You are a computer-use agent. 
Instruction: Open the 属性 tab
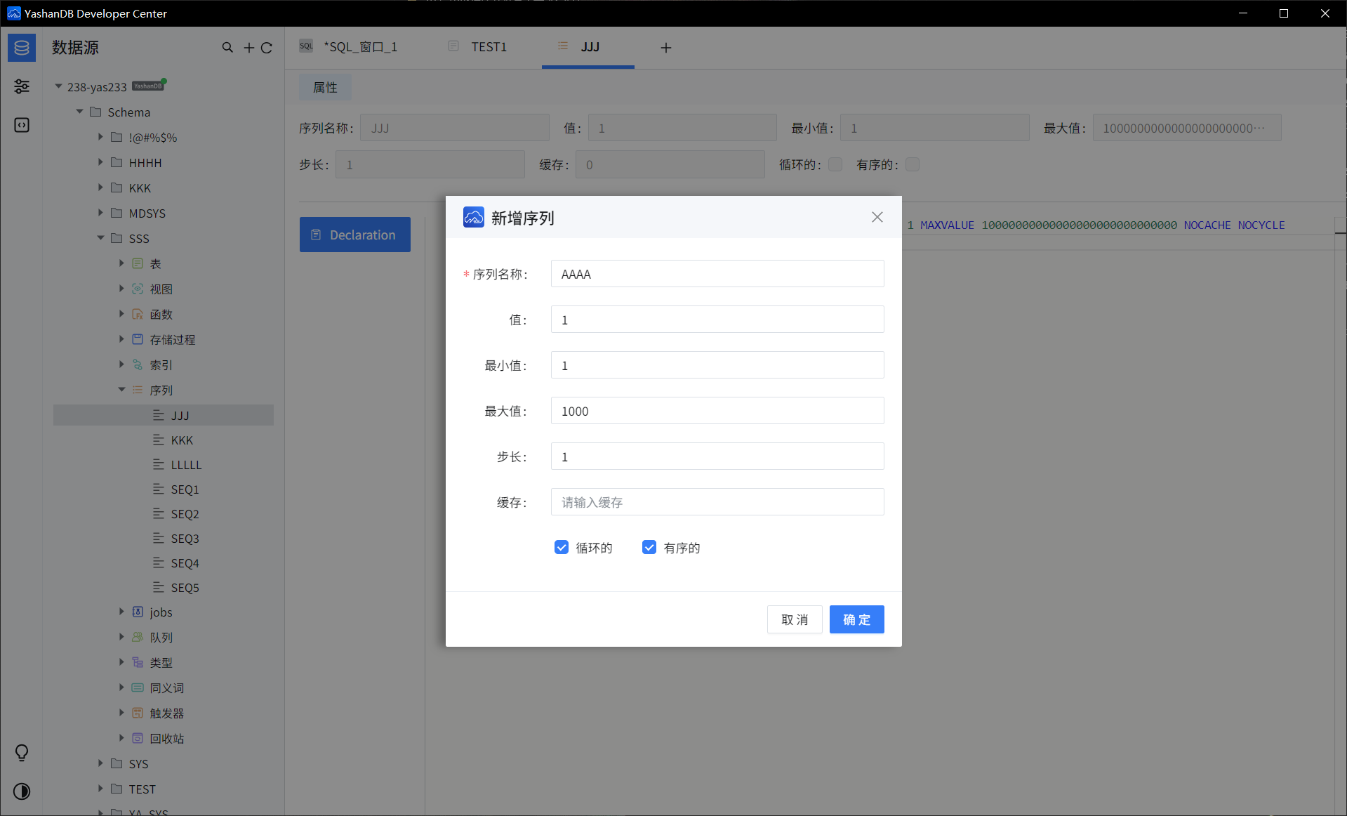[325, 87]
